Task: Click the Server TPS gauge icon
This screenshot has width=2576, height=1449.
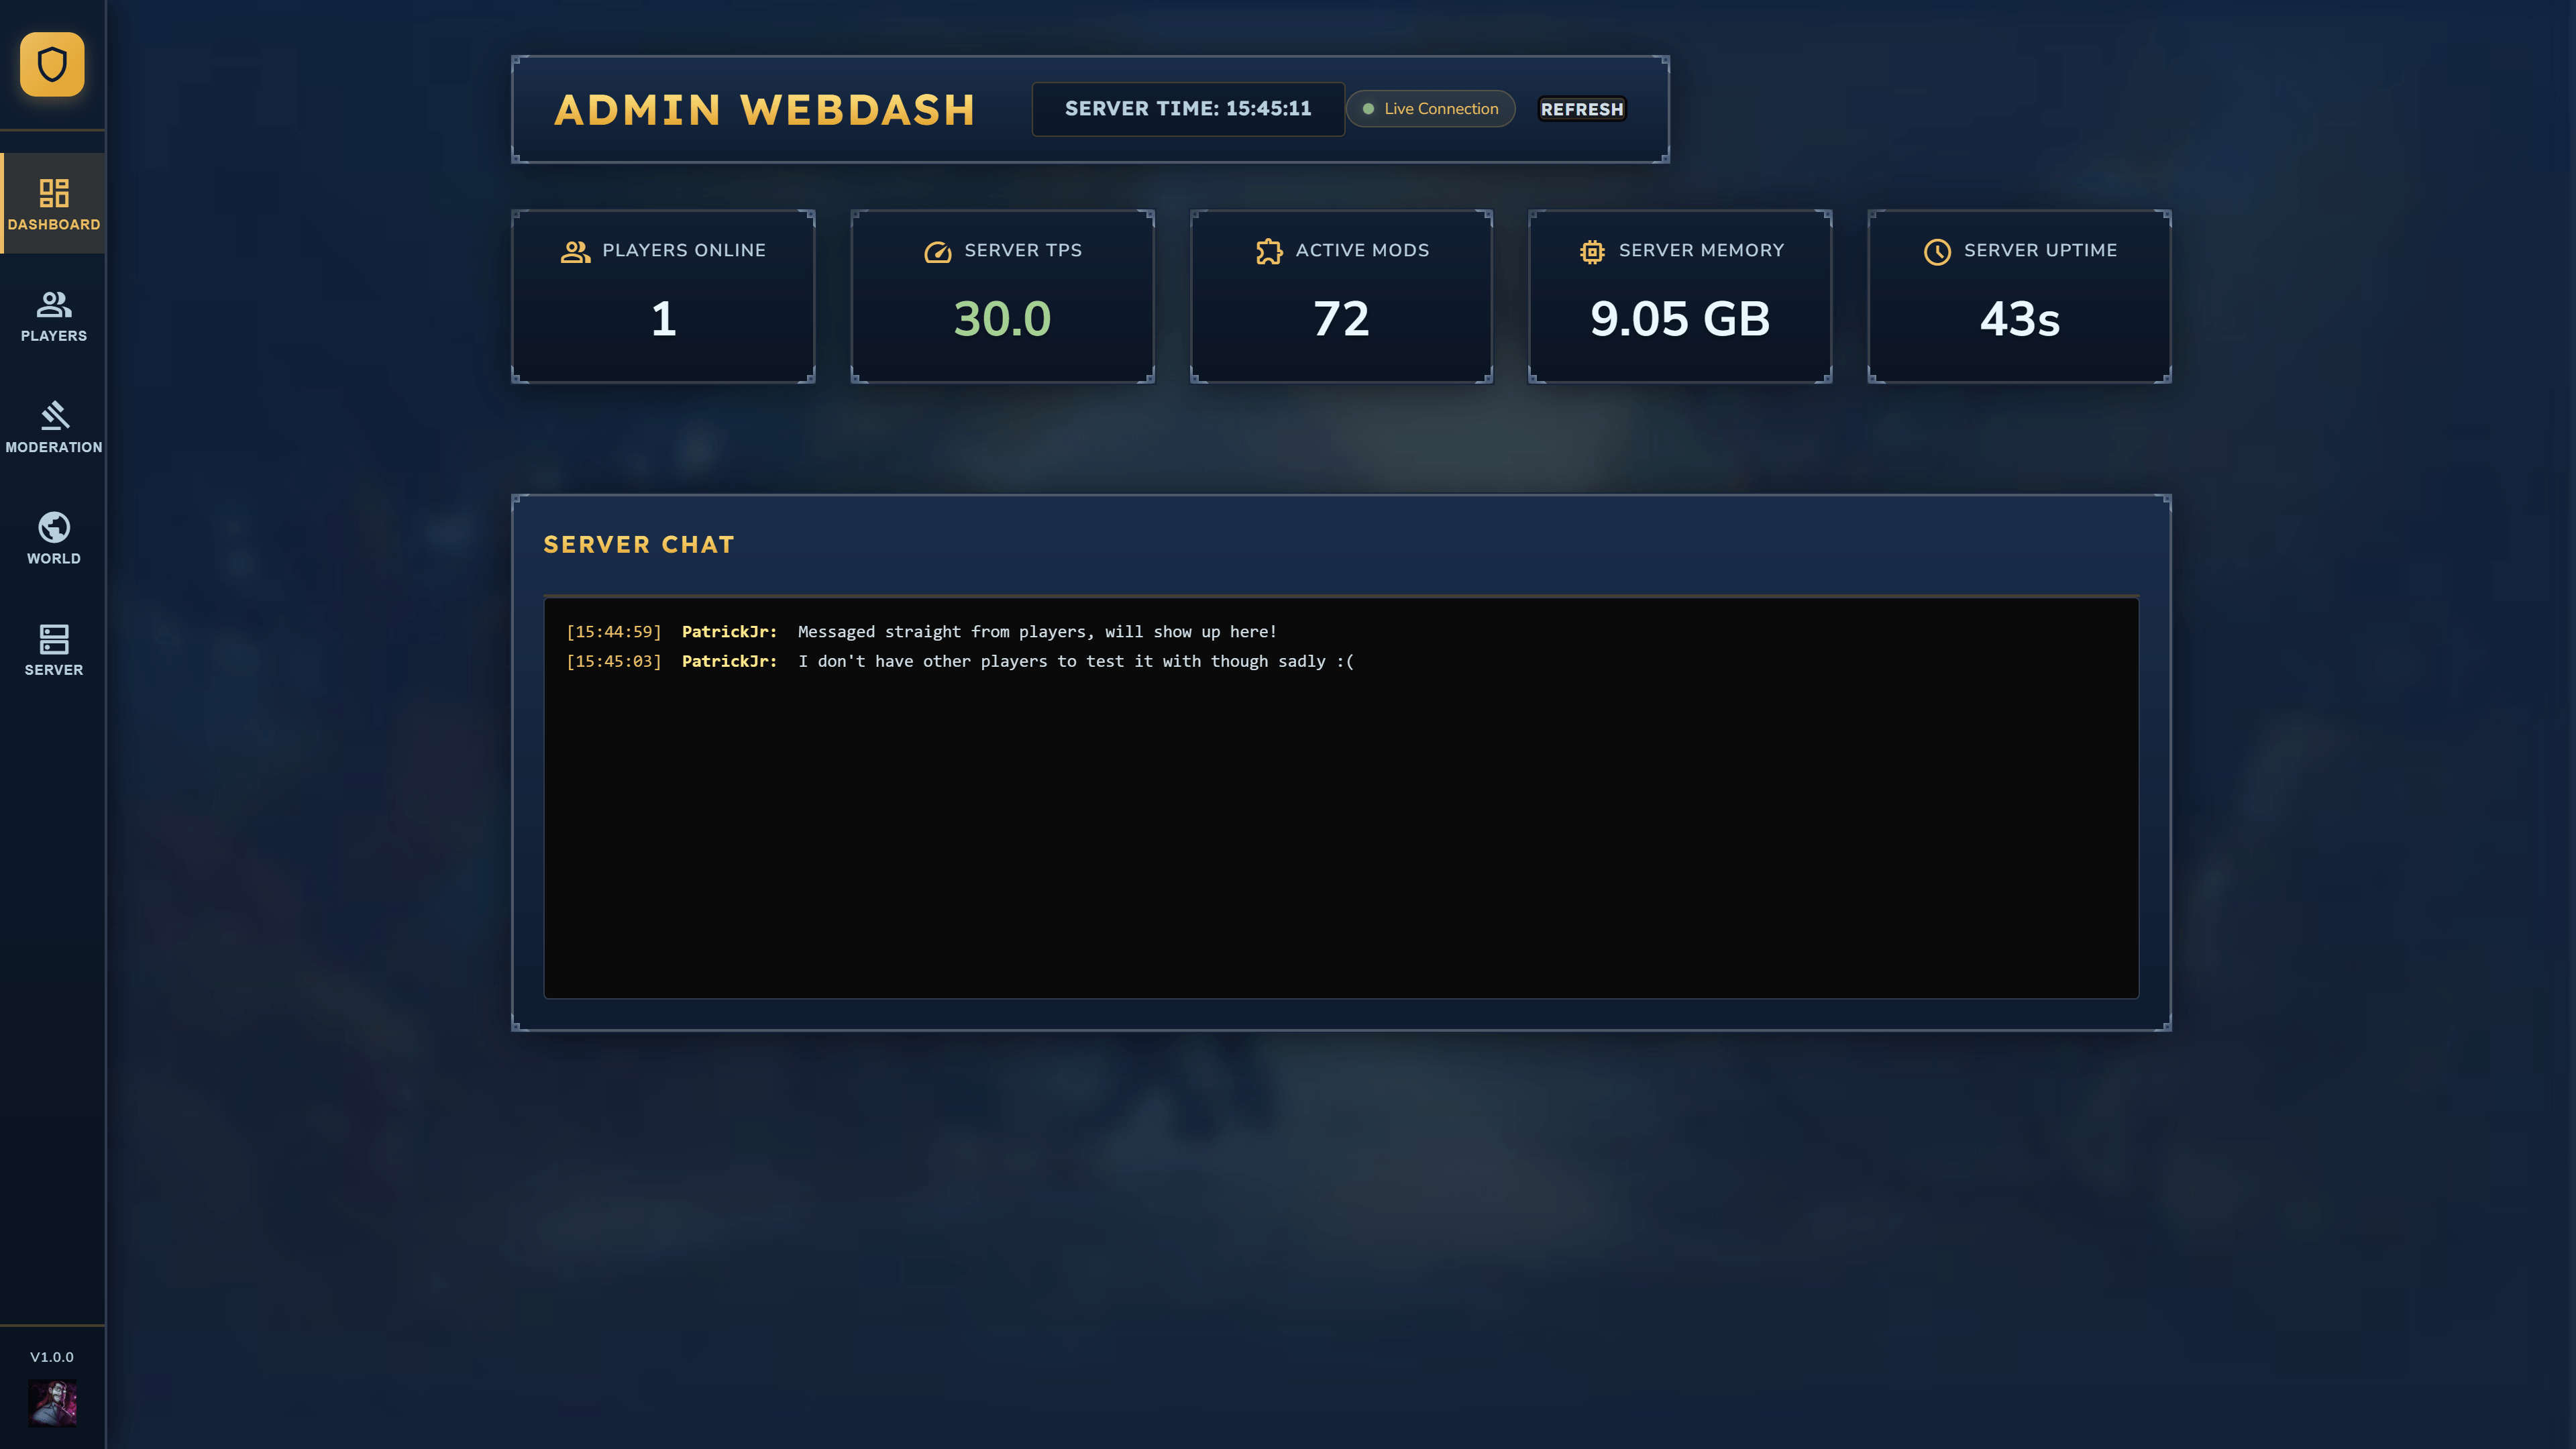Action: (x=937, y=251)
